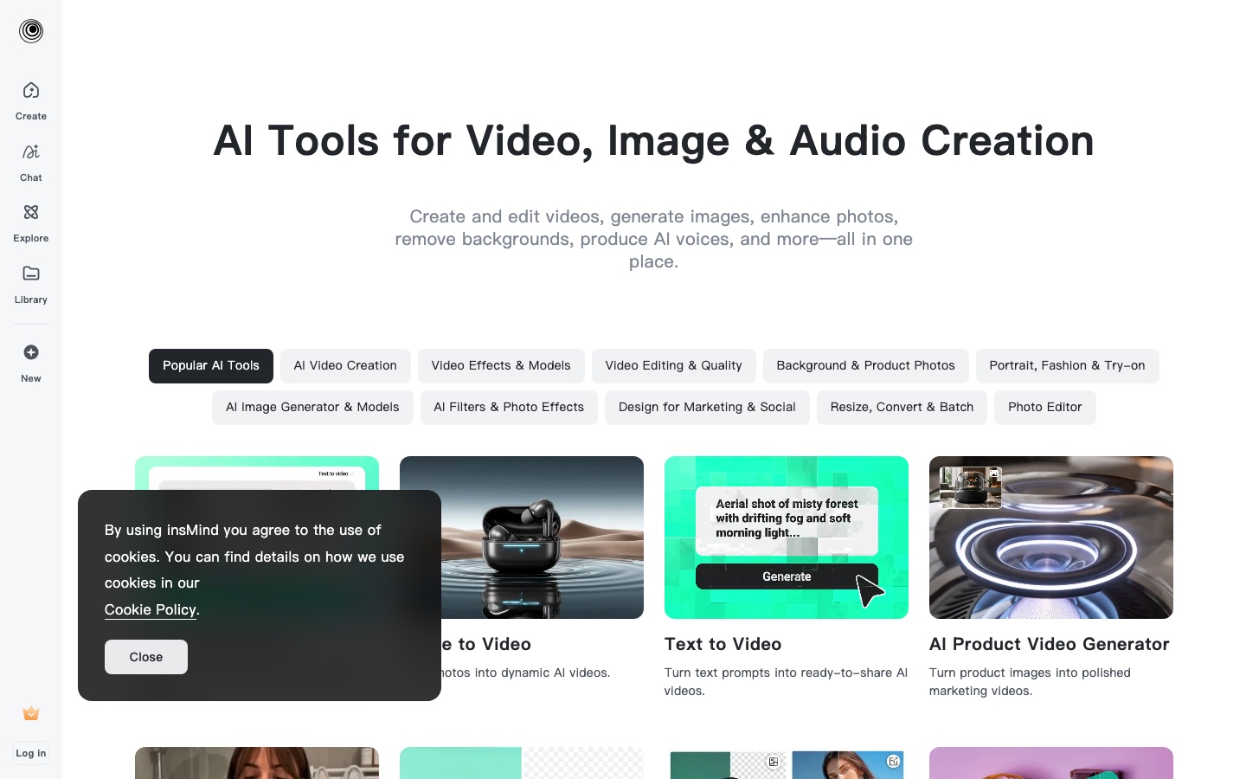Open Background & Product Photos tab
The image size is (1246, 779).
point(866,366)
